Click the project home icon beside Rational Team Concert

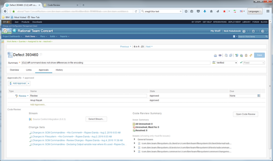[6, 31]
